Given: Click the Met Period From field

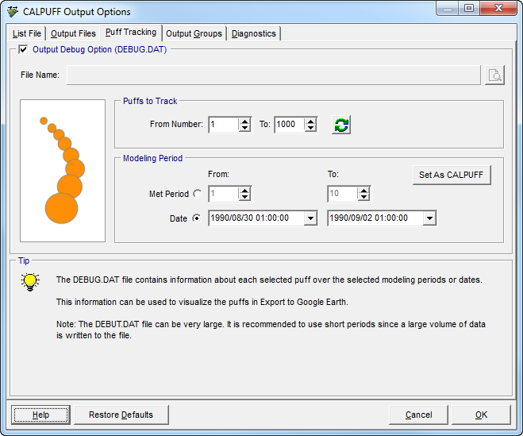Looking at the screenshot, I should (224, 194).
